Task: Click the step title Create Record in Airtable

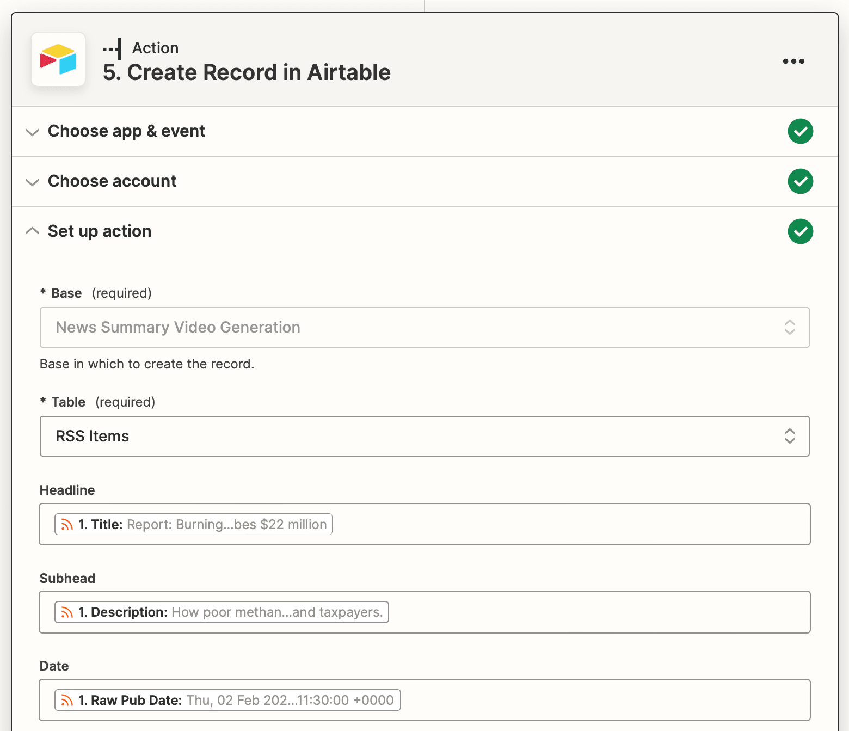Action: tap(247, 72)
